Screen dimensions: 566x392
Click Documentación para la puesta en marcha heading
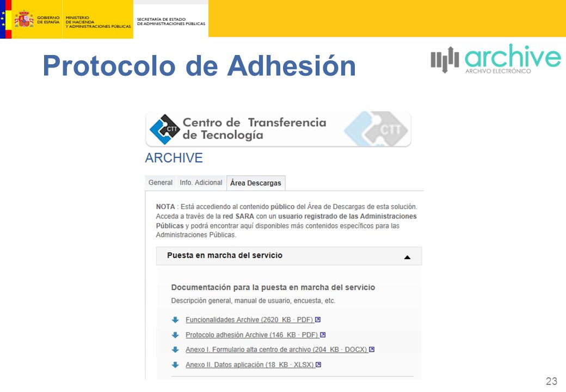tap(273, 287)
